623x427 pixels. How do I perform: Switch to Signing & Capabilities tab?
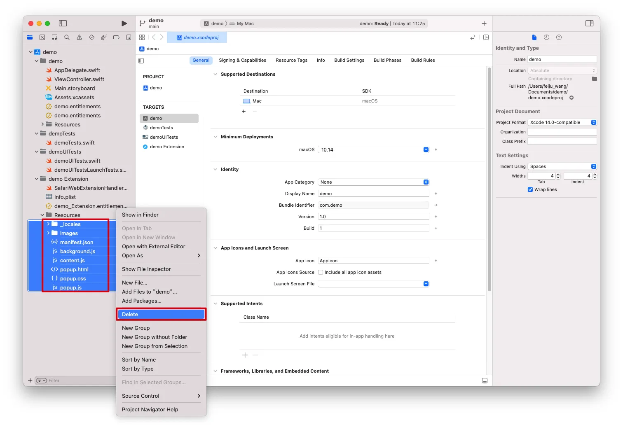[x=242, y=60]
